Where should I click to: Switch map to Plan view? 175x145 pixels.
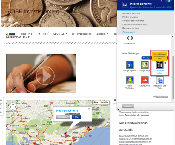pos(96,103)
